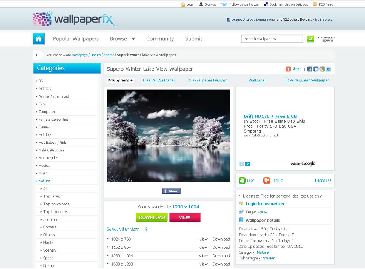Click the ad's next arrow icon
Screen dimensions: 365x269
tap(248, 164)
